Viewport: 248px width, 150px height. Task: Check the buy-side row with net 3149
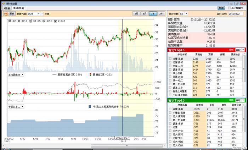(x=170, y=62)
